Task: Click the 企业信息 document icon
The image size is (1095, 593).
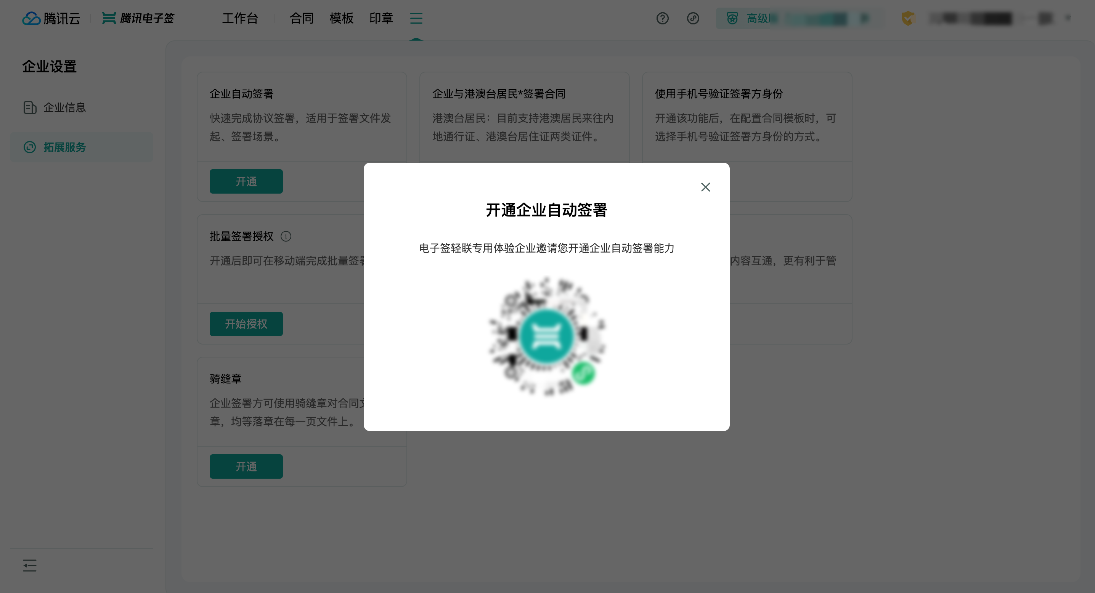Action: pyautogui.click(x=30, y=107)
